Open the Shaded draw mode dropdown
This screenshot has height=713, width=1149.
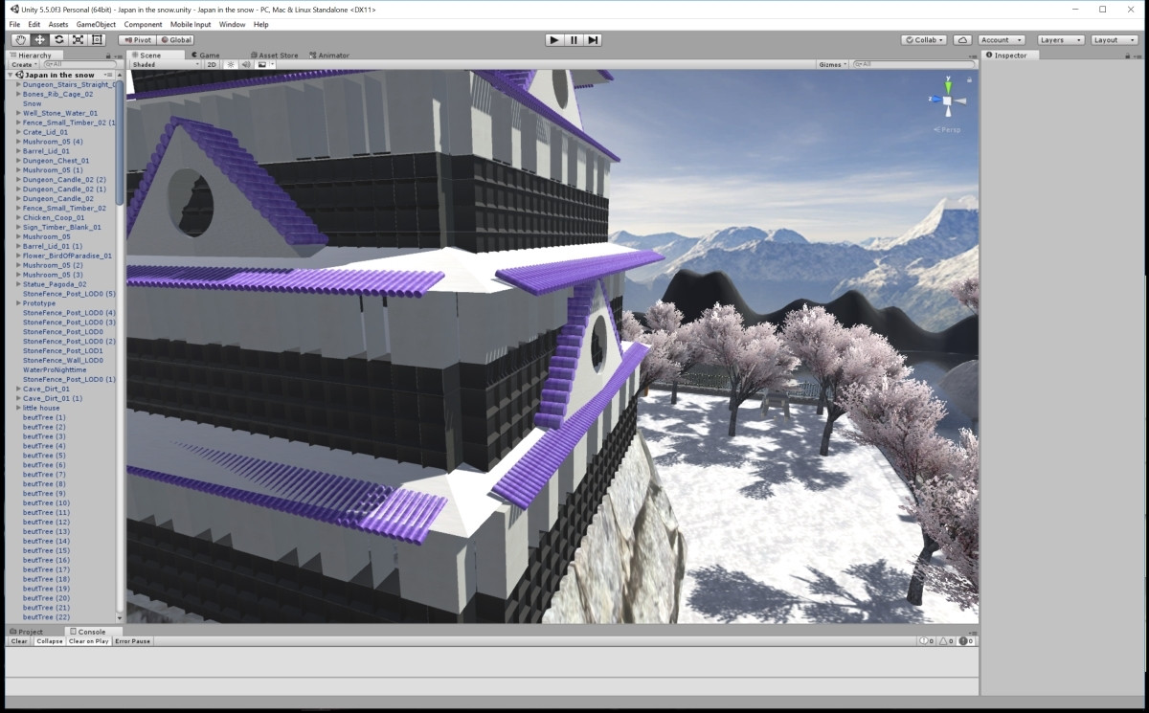[166, 64]
